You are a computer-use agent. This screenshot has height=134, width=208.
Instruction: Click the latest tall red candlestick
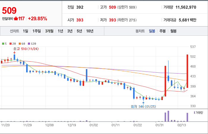coord(187,71)
